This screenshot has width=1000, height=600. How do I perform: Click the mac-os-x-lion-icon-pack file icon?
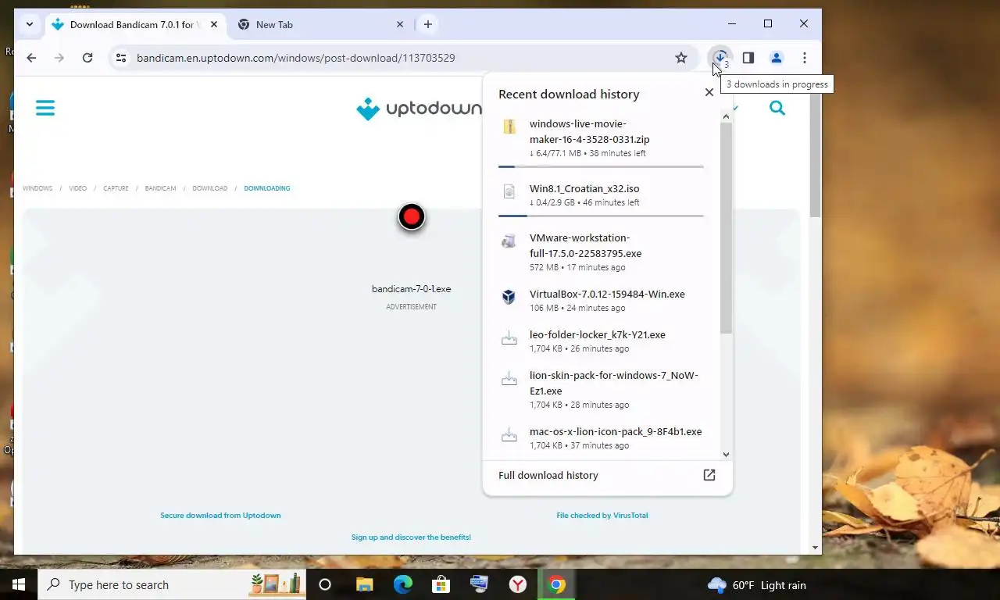tap(509, 435)
